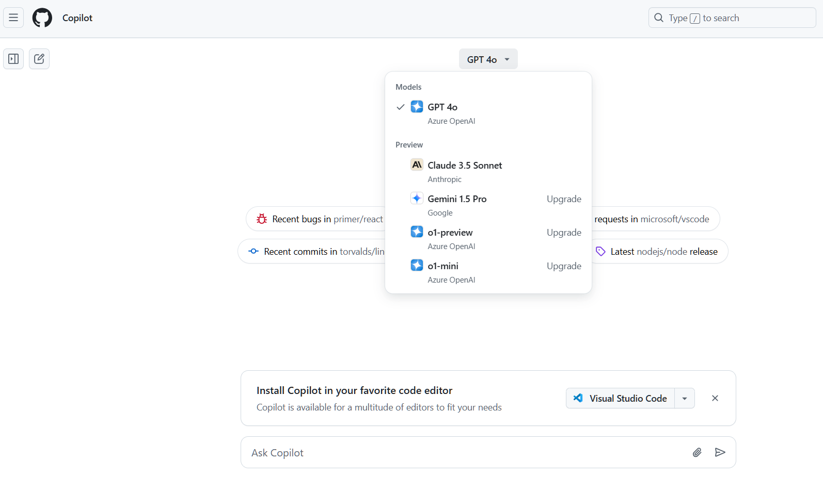Select the o1-mini model
Viewport: 823px width, 477px height.
488,272
